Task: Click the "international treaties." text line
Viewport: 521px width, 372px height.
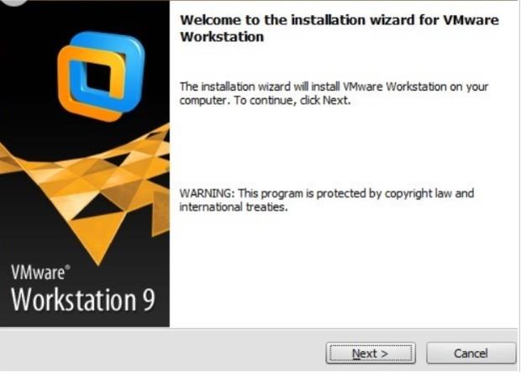Action: (234, 207)
